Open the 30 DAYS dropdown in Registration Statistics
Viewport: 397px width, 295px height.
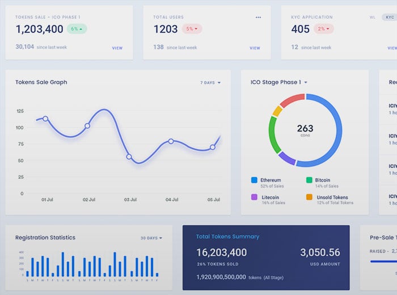point(151,238)
